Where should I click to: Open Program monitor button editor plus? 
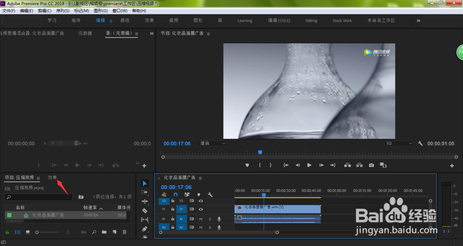pos(452,166)
